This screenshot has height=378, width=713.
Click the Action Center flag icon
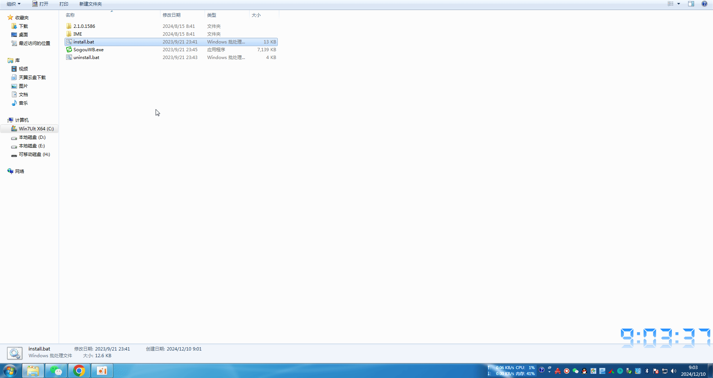(x=656, y=371)
